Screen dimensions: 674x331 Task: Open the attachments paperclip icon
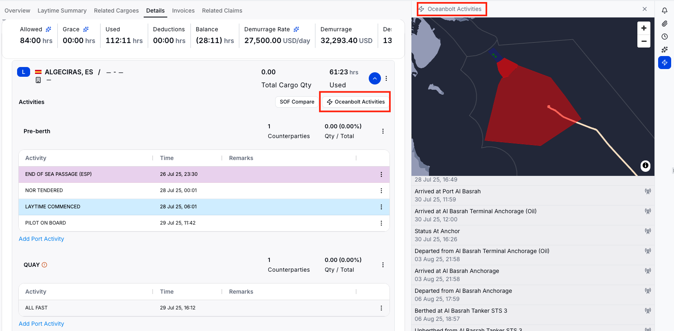coord(664,24)
